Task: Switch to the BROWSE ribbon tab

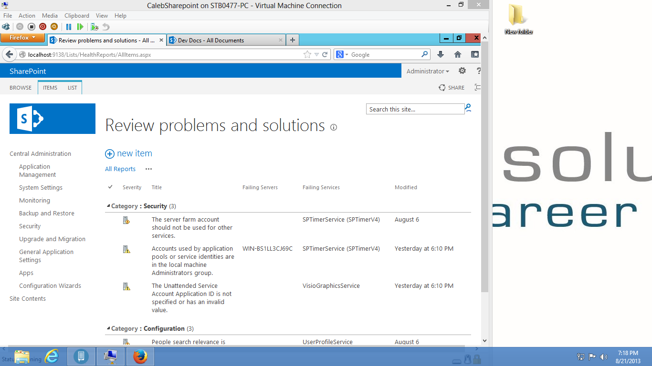Action: point(21,88)
